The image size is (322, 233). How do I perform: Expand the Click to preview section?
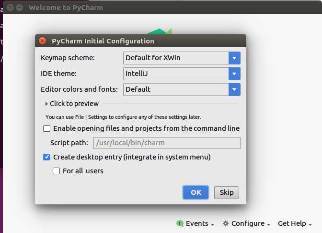point(72,104)
